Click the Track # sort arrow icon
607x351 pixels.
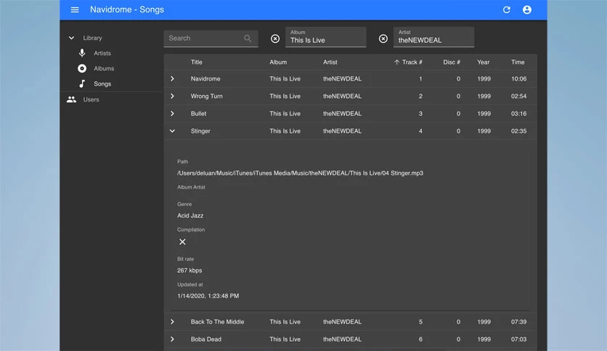pos(396,62)
